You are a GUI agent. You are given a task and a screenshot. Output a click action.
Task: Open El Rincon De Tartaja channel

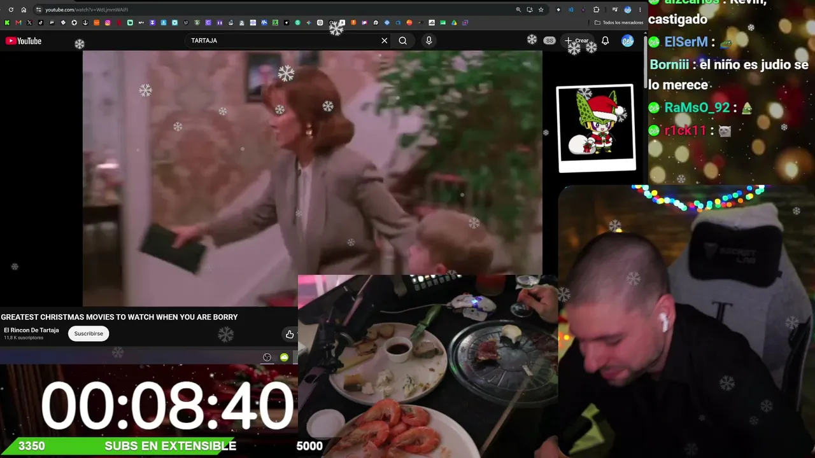[x=31, y=330]
